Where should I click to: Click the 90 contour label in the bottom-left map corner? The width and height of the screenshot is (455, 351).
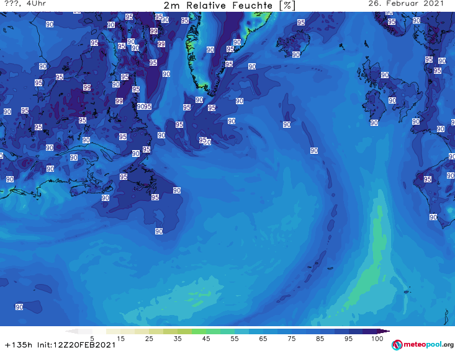point(19,307)
